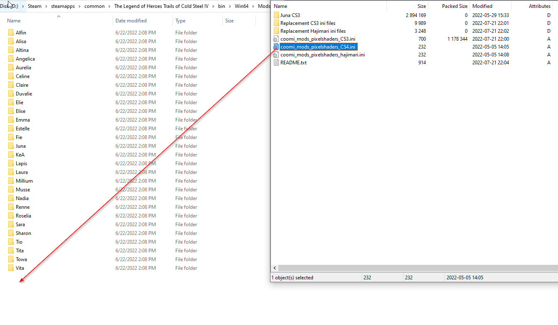The height and width of the screenshot is (325, 558).
Task: Expand breadcrumb chevron after Steam
Action: [46, 6]
